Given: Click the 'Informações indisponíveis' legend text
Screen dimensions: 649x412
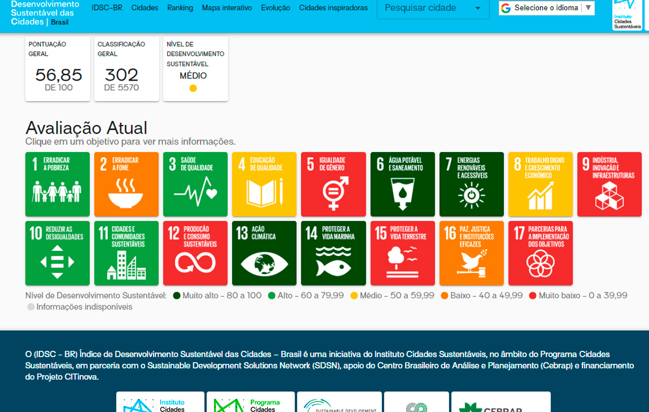Looking at the screenshot, I should [84, 307].
